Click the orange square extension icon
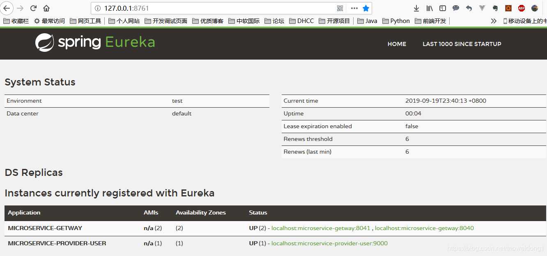547x256 pixels. coord(508,8)
